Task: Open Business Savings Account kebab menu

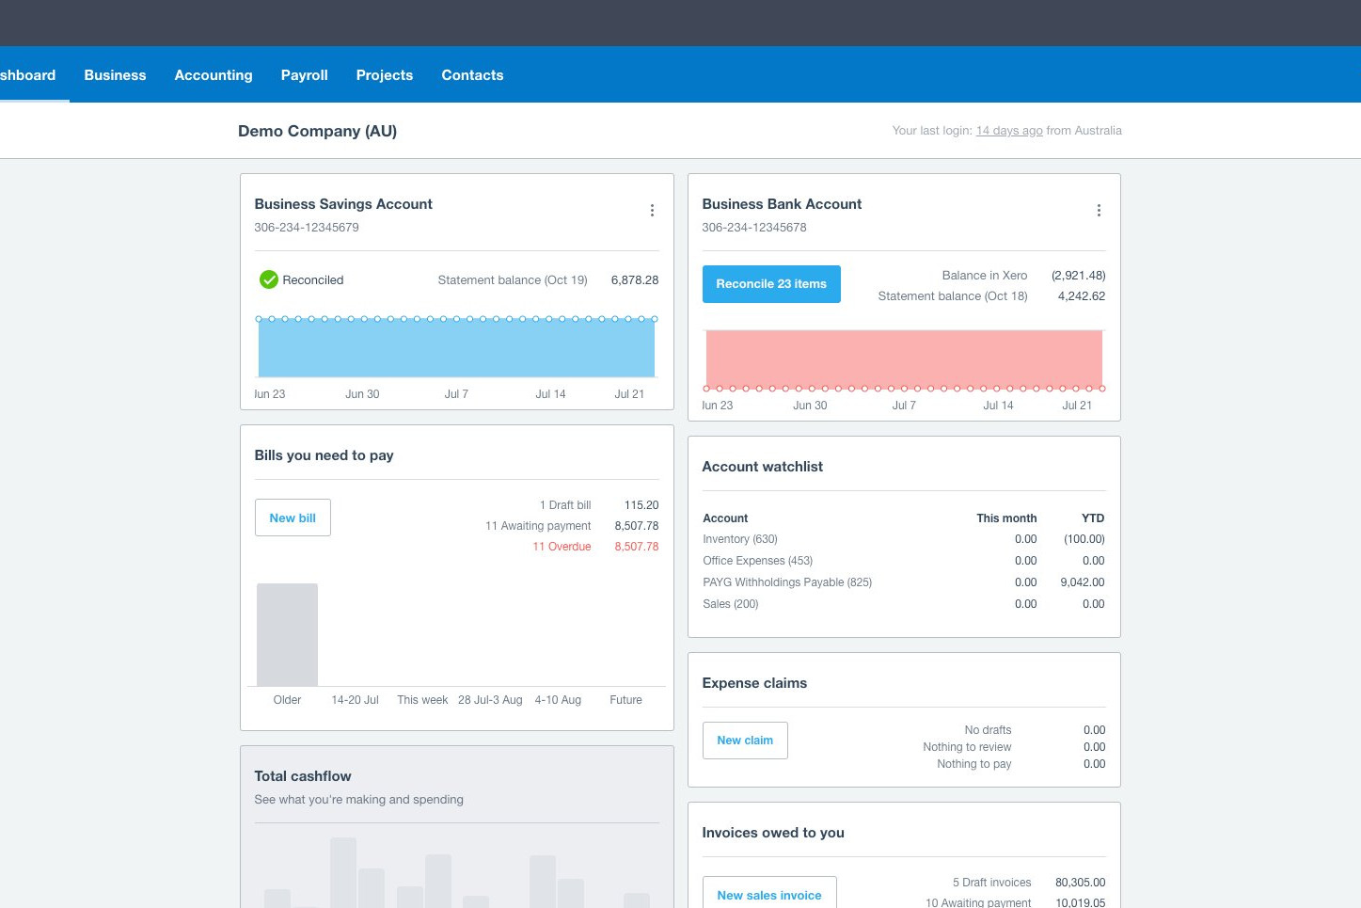Action: pos(652,211)
